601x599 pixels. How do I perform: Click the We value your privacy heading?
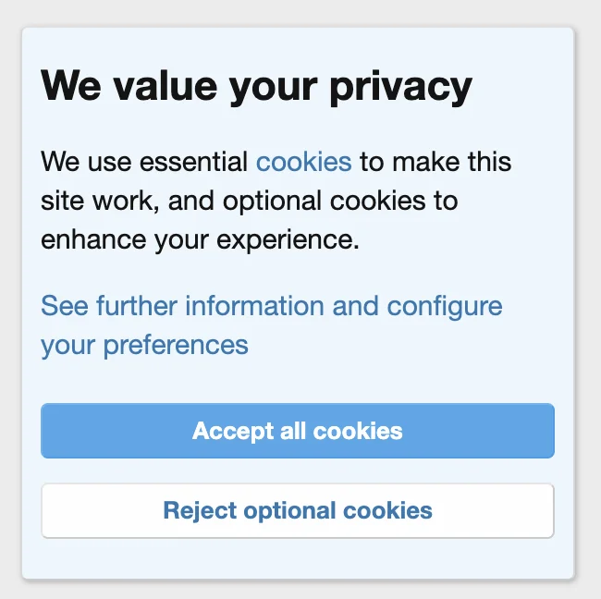coord(256,87)
